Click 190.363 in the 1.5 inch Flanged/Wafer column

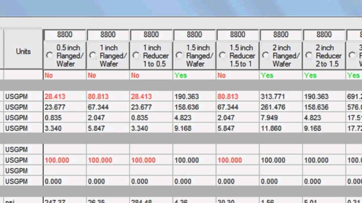(187, 97)
